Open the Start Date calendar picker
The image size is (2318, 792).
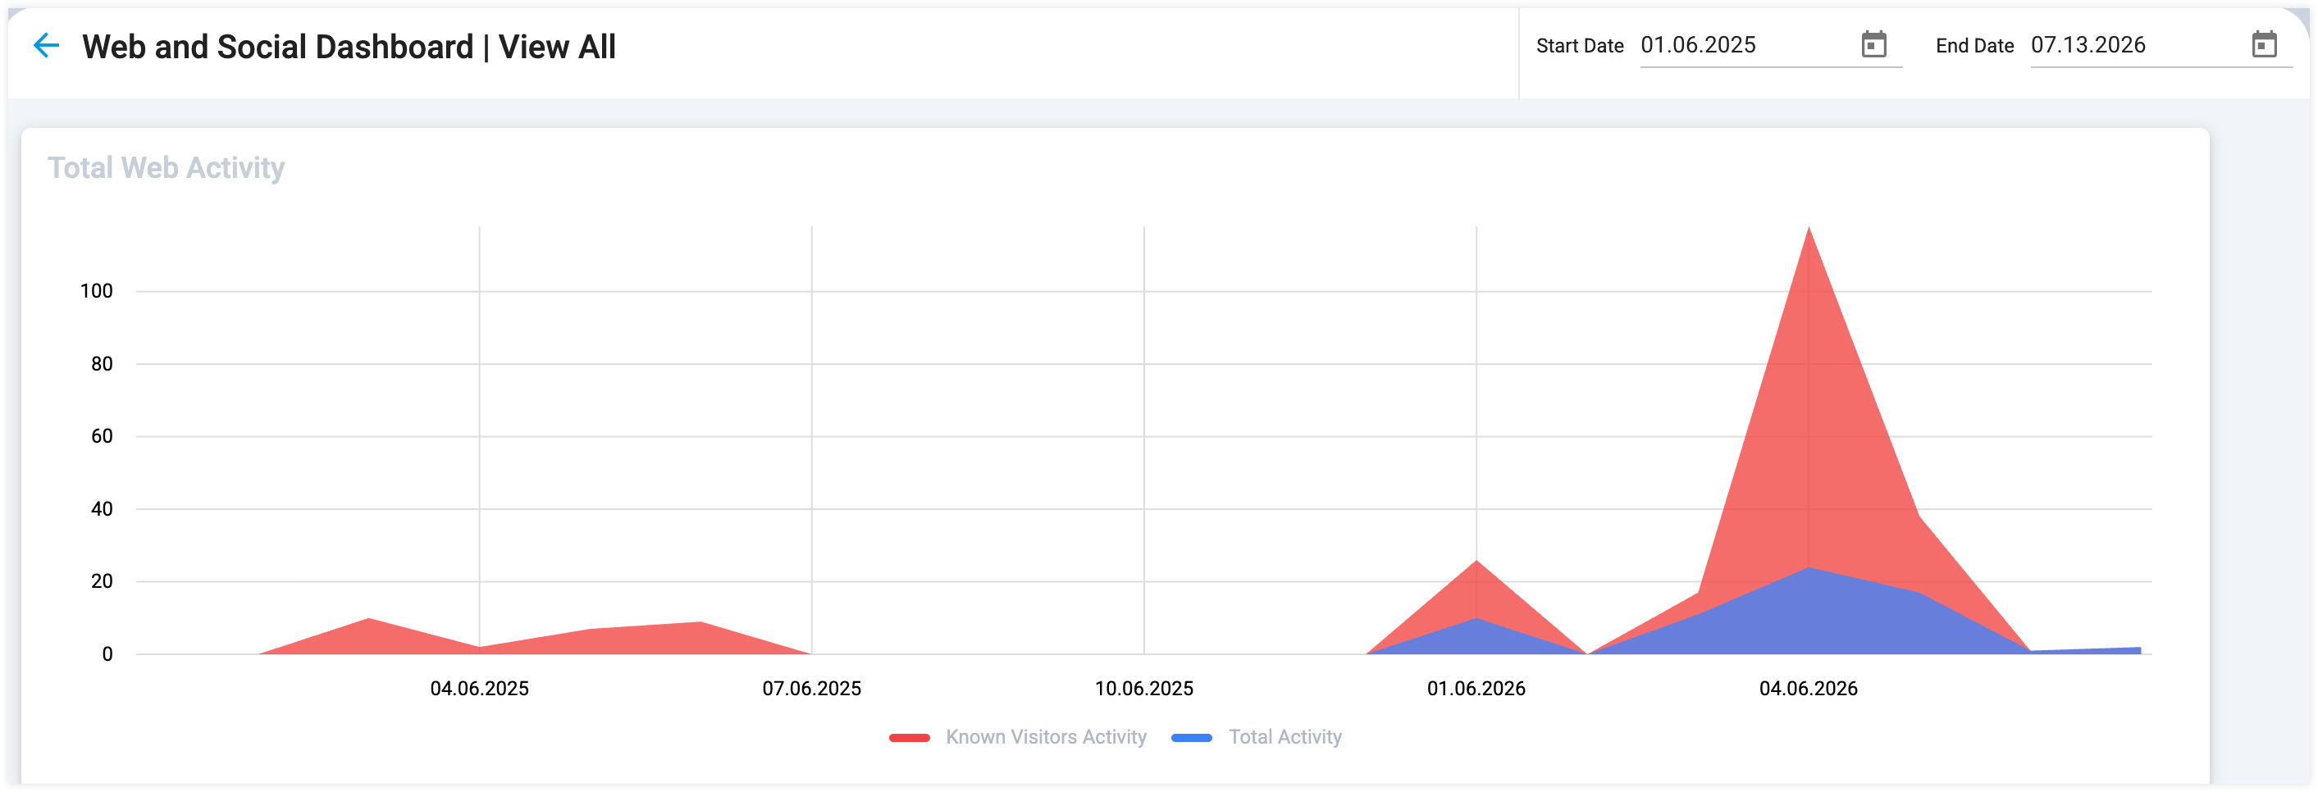coord(1873,44)
